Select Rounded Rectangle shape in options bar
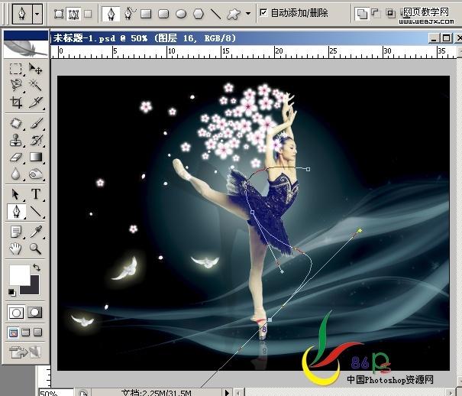 tap(163, 14)
